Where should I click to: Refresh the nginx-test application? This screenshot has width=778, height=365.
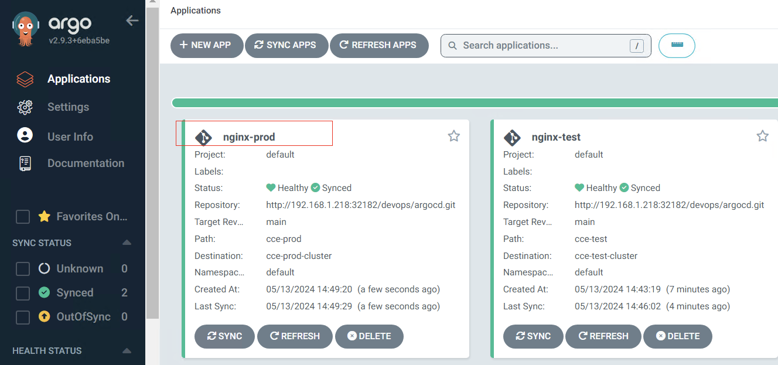click(603, 336)
